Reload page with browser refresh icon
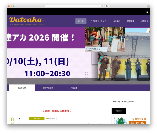Screen dimensions: 157x133 [102, 6]
